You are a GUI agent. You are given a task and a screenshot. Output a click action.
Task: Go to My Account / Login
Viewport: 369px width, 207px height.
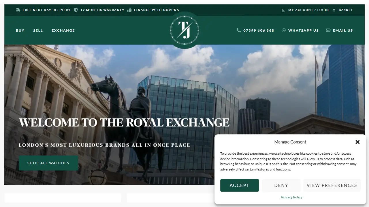[x=308, y=10]
